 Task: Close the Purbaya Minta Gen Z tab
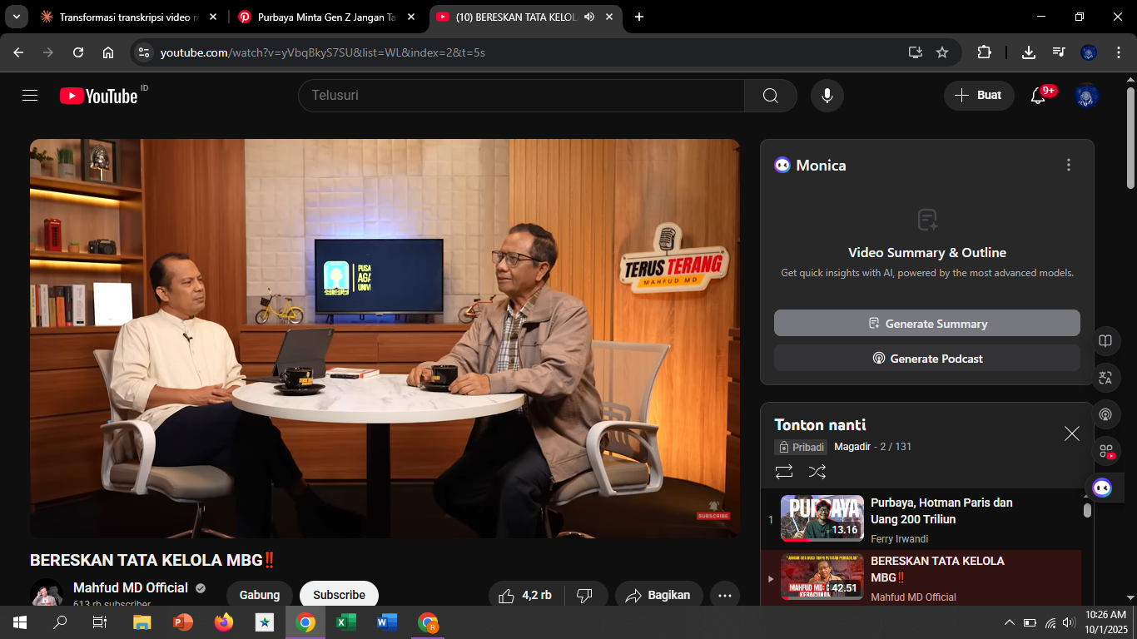coord(410,17)
